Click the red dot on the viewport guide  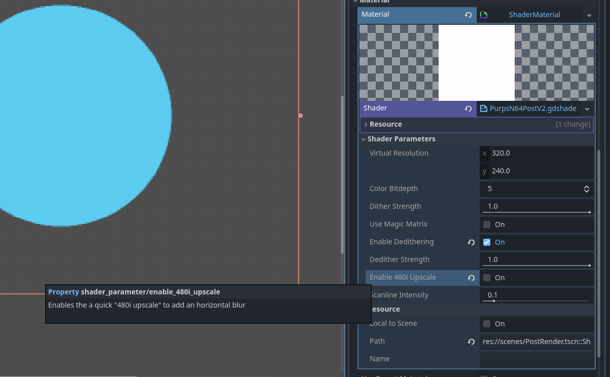[x=301, y=116]
